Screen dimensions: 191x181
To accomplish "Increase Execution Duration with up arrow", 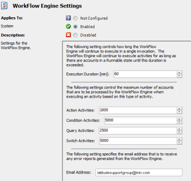I will [x=179, y=72].
